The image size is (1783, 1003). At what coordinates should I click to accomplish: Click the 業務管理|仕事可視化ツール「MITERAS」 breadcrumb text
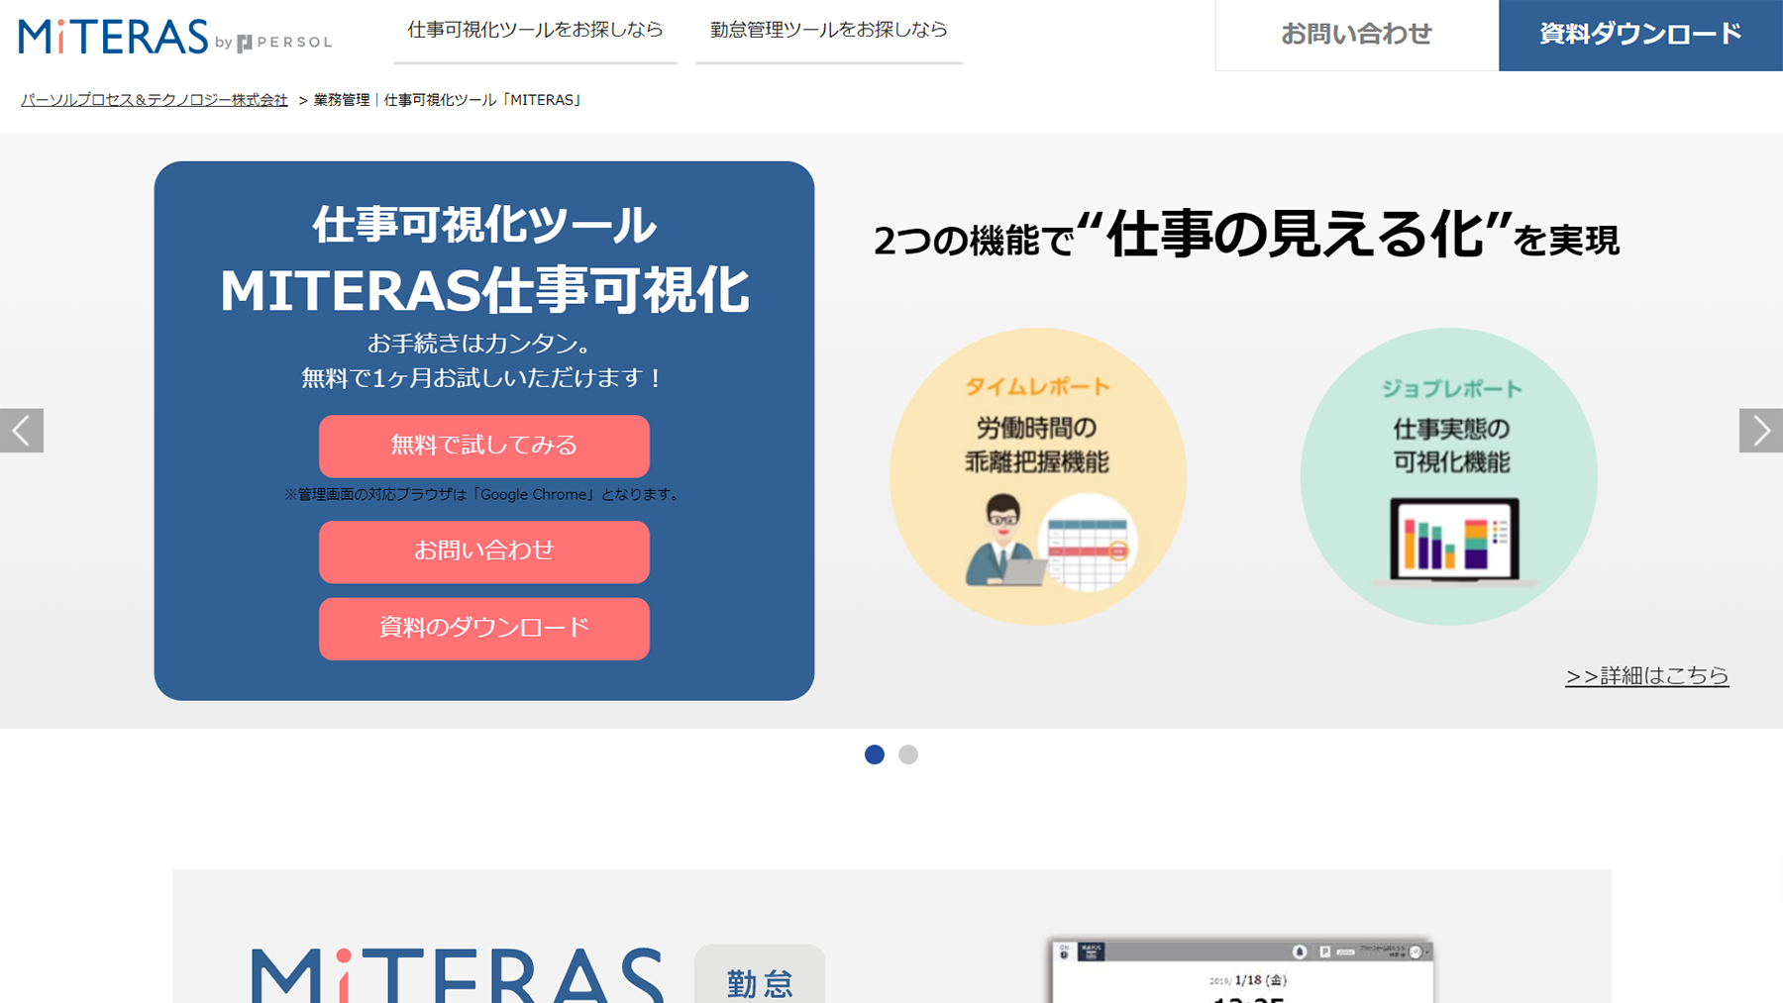pyautogui.click(x=449, y=100)
